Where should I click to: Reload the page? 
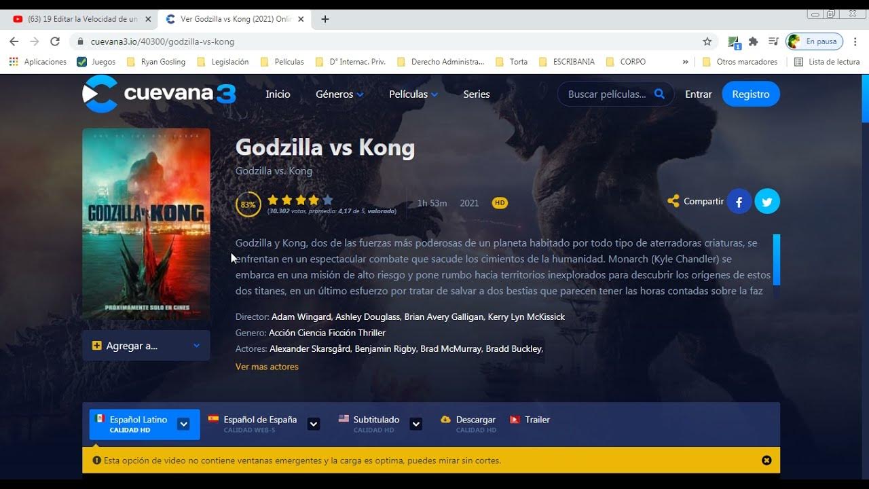pos(55,41)
